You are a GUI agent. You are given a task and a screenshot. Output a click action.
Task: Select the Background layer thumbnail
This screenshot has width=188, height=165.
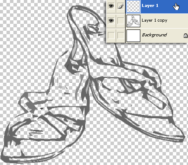pyautogui.click(x=133, y=36)
